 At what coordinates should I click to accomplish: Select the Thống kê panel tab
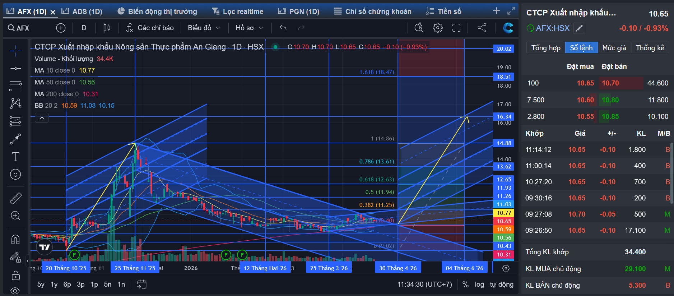pos(650,48)
